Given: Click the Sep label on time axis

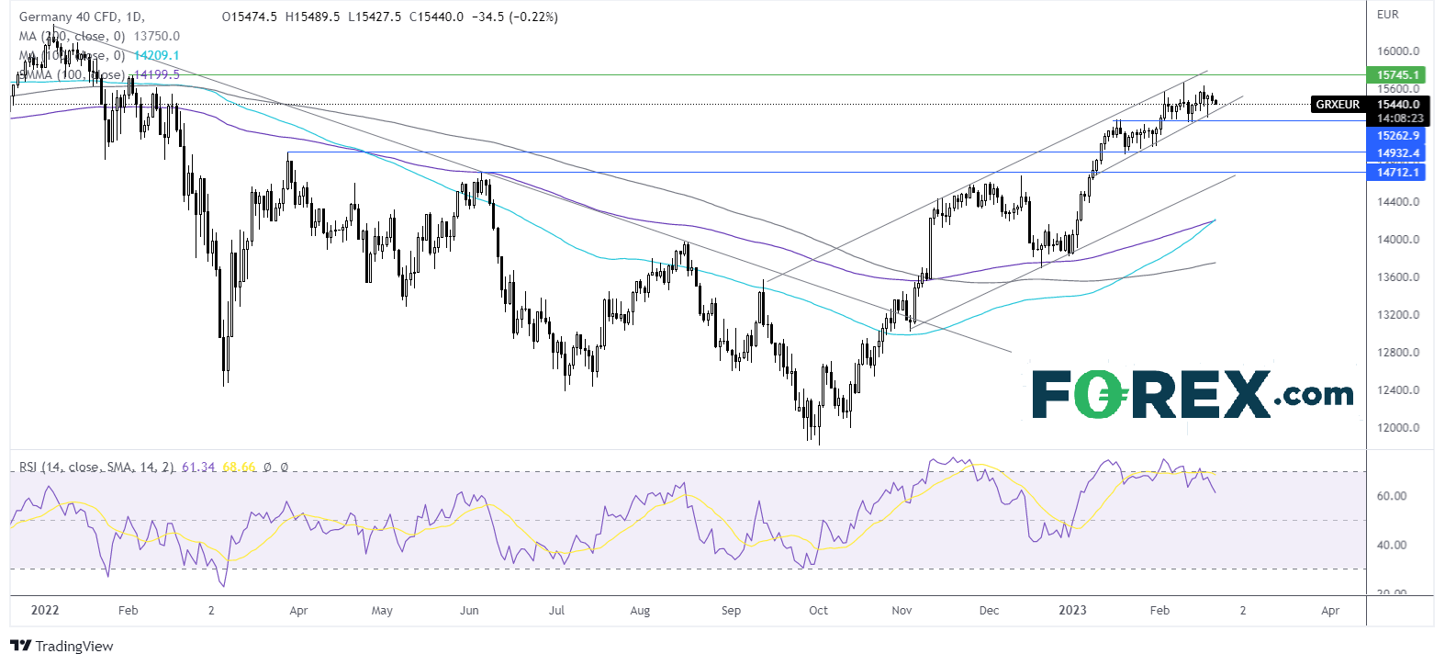Looking at the screenshot, I should click(731, 610).
